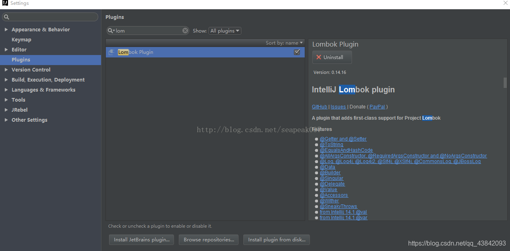Disable the Lombok Plugin checkbox
Viewport: 510px width, 251px height.
297,52
